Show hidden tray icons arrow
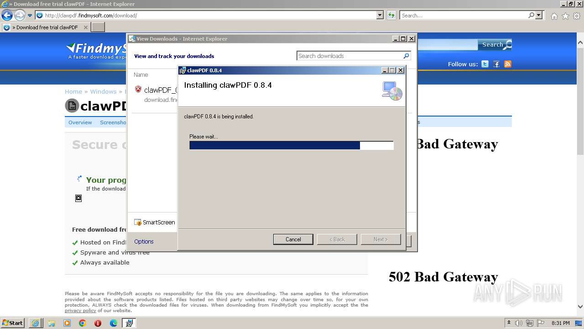 [509, 323]
